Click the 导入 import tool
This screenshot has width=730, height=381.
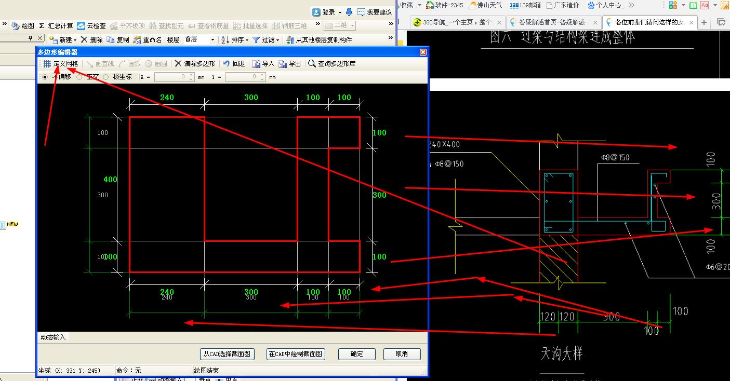click(x=263, y=63)
